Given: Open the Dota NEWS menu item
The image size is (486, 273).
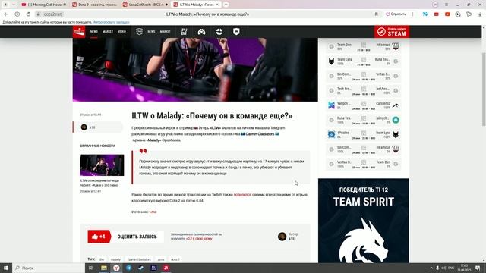Looking at the screenshot, I should point(94,32).
